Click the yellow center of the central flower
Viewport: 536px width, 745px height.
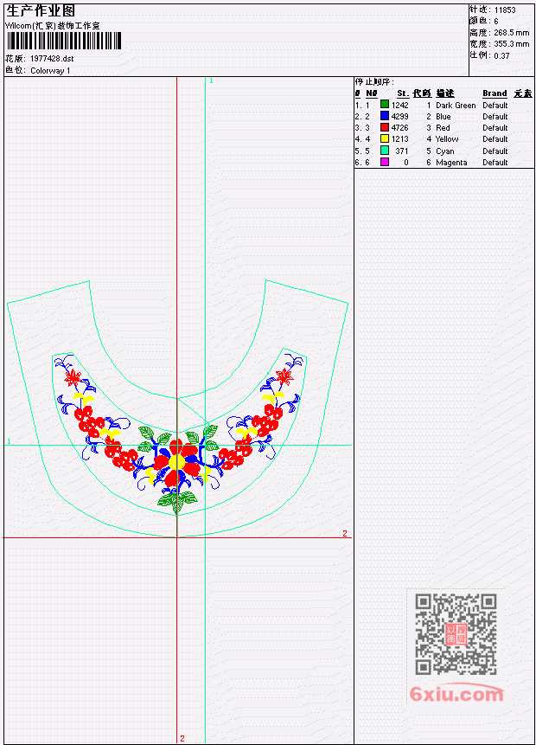tap(176, 462)
